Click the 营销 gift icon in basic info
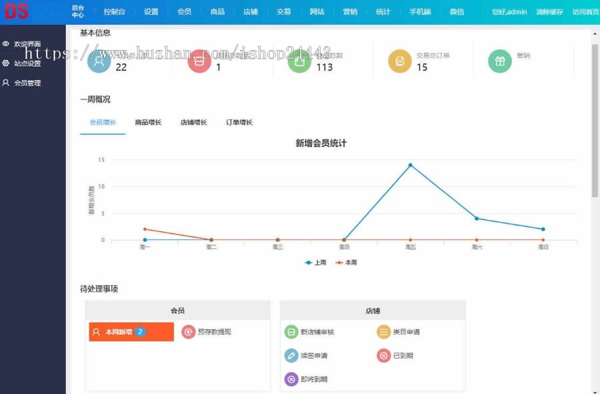 click(500, 60)
